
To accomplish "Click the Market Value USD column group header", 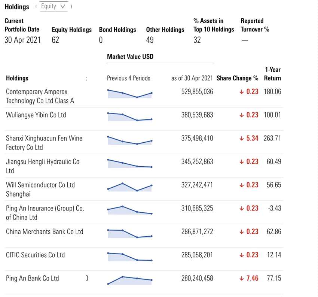I will pyautogui.click(x=130, y=57).
